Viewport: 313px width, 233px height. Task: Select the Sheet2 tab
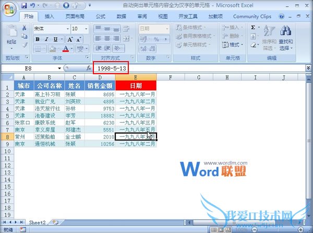(x=38, y=223)
